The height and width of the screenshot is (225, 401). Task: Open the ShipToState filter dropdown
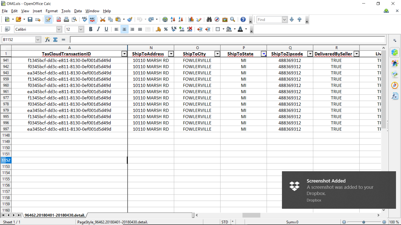[x=264, y=54]
